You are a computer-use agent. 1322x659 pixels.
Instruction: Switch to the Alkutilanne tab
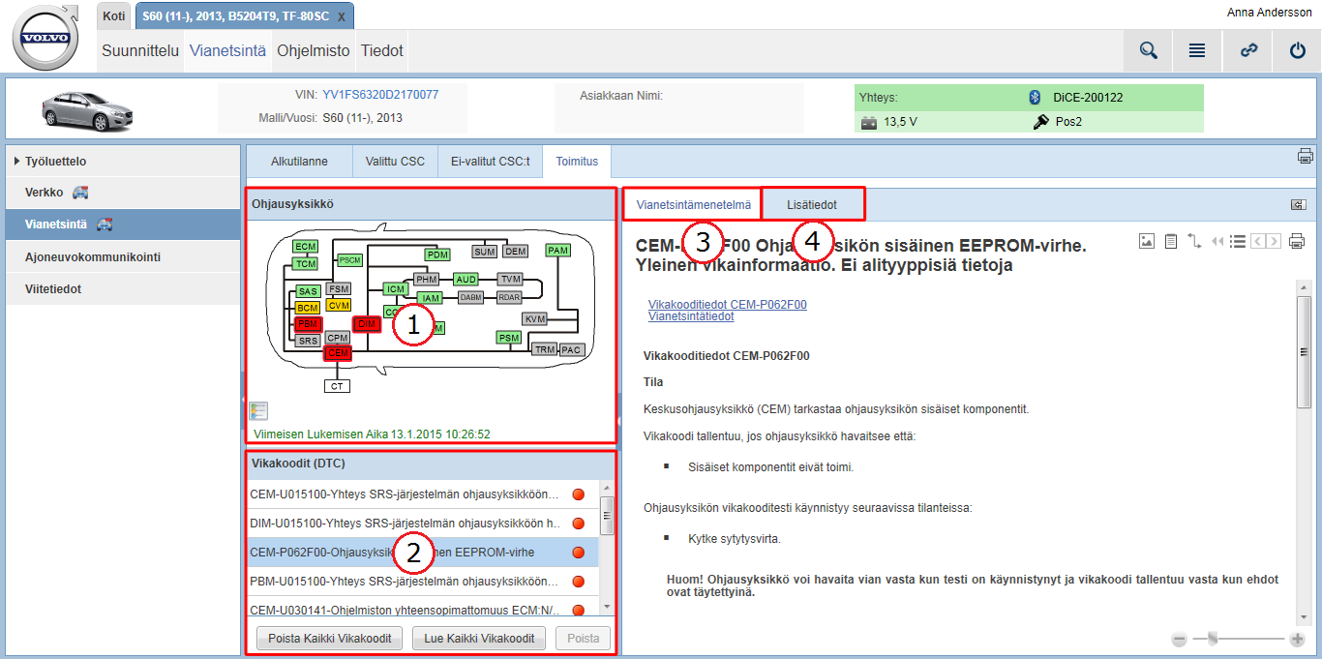[299, 162]
